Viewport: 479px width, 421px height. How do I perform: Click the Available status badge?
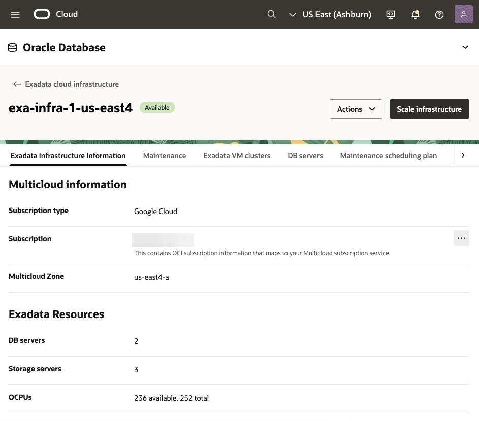(157, 107)
